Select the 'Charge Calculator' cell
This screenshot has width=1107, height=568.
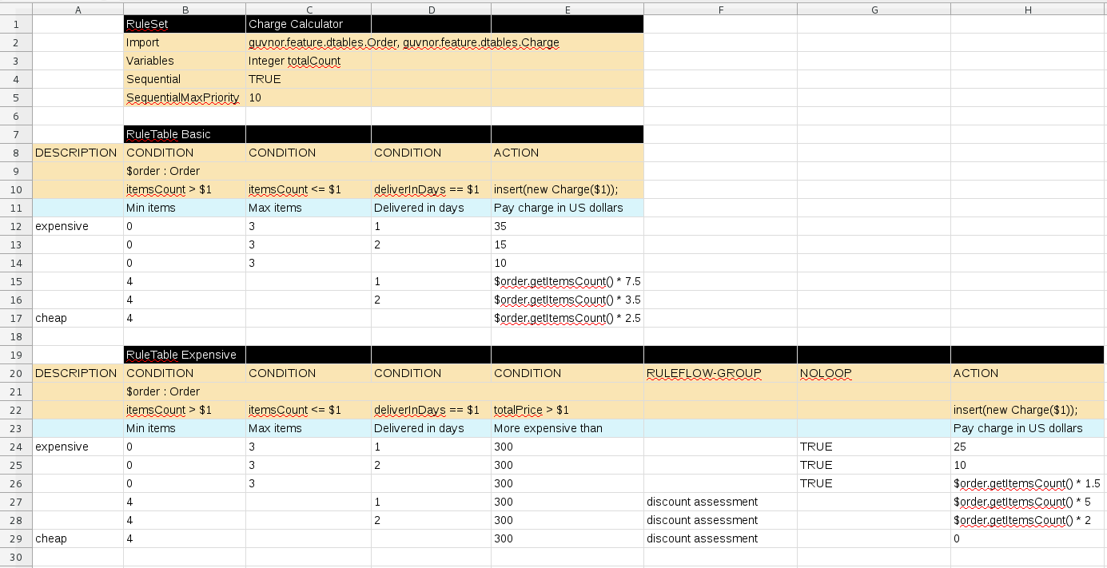(294, 24)
